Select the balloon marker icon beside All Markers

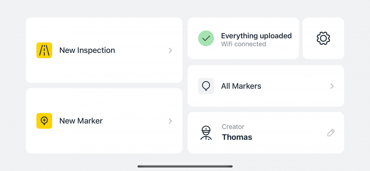click(206, 86)
